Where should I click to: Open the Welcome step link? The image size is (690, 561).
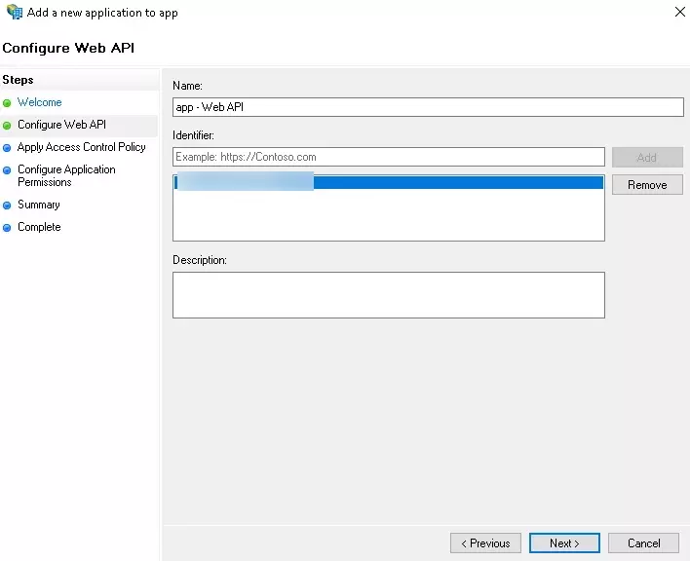39,102
